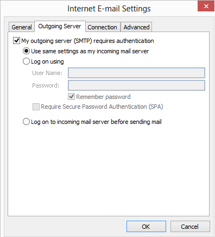Select Log on to incoming mail server before sending
Screen dimensions: 215x237
(x=26, y=122)
